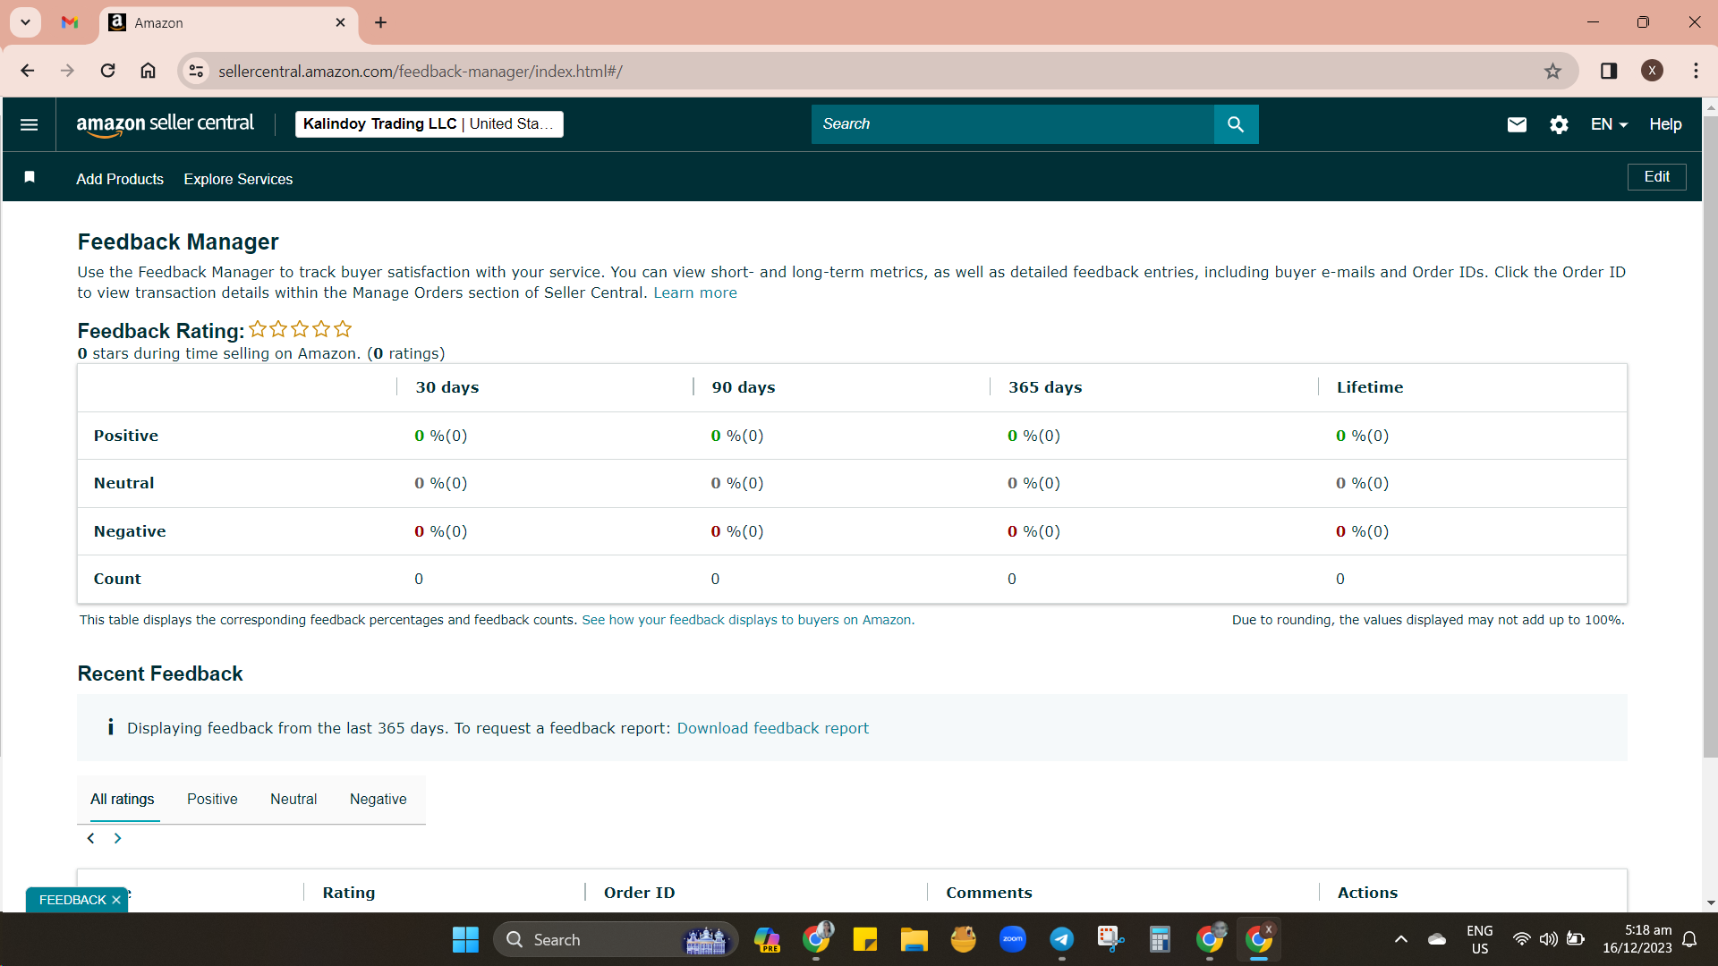Click the Amazon Seller Central logo
Screen dimensions: 1718x966
[x=166, y=124]
